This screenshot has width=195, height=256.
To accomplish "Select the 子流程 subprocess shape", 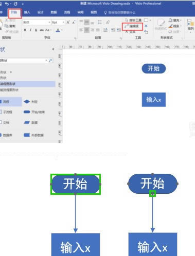I will (x=6, y=112).
